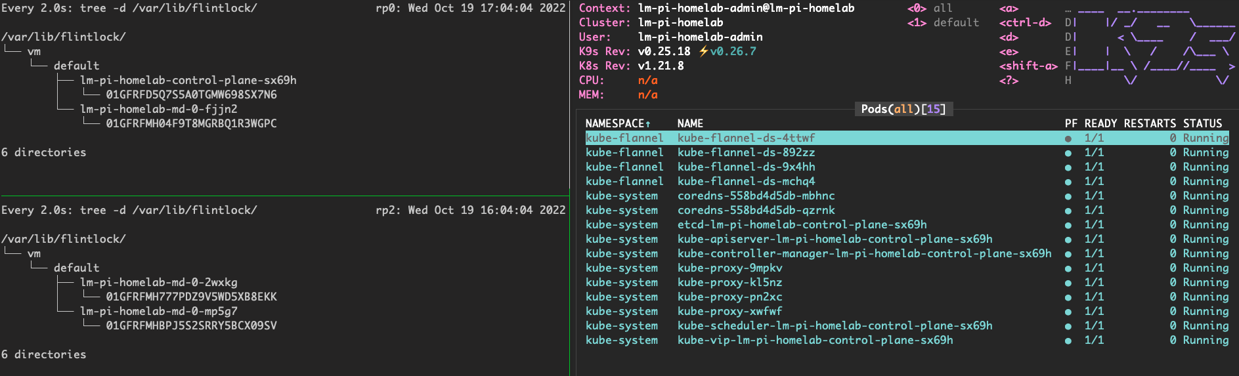1239x376 pixels.
Task: Click the <?> help shortcut hint
Action: click(1009, 80)
